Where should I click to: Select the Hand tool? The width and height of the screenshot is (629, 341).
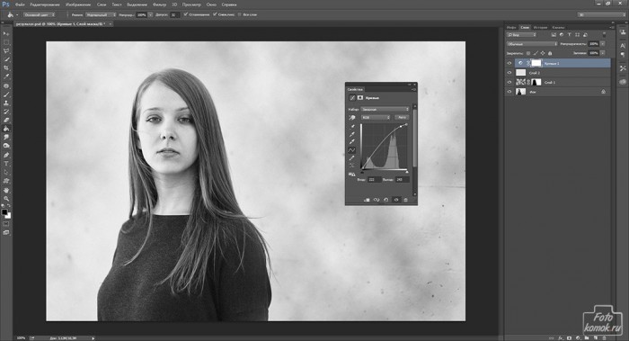pos(6,190)
